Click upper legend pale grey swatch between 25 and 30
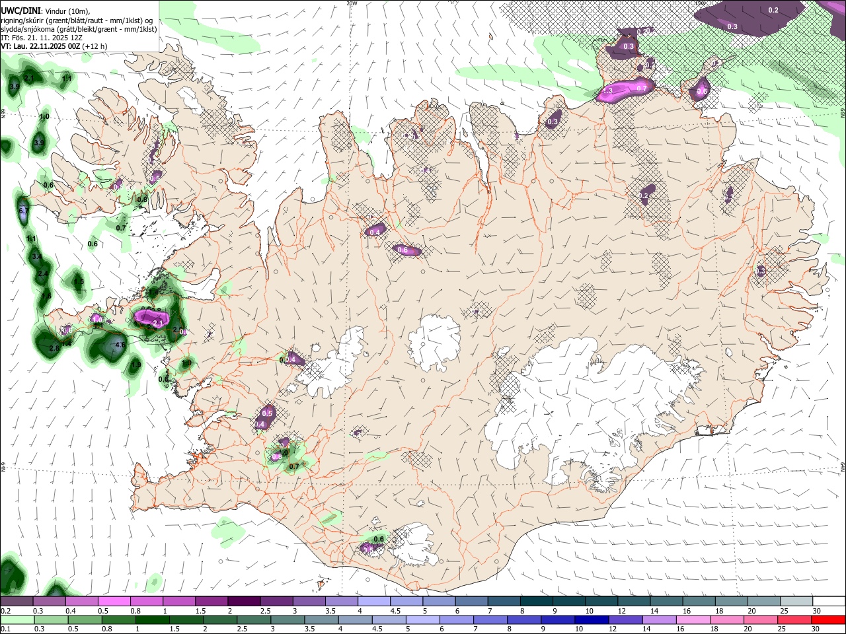Screen dimensions: 846x634 click(796, 601)
